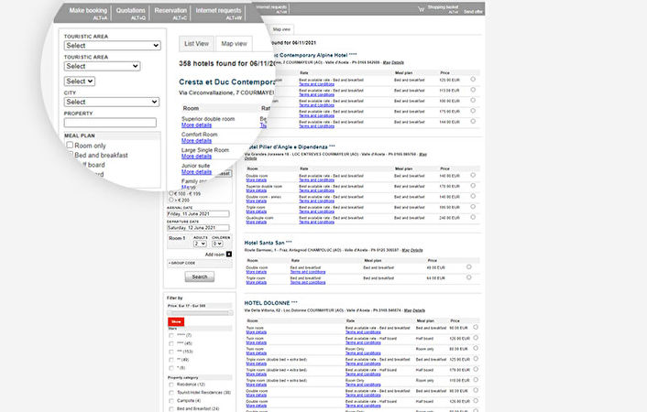This screenshot has width=647, height=412.
Task: Open More details under Large Single Room
Action: [x=196, y=157]
